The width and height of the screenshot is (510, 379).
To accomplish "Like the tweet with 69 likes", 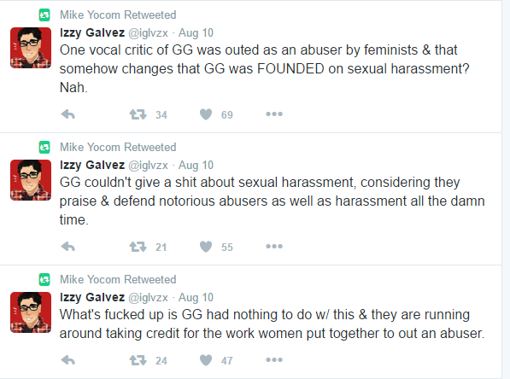I will [x=206, y=114].
